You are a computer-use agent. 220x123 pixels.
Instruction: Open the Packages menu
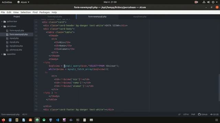tap(44, 12)
